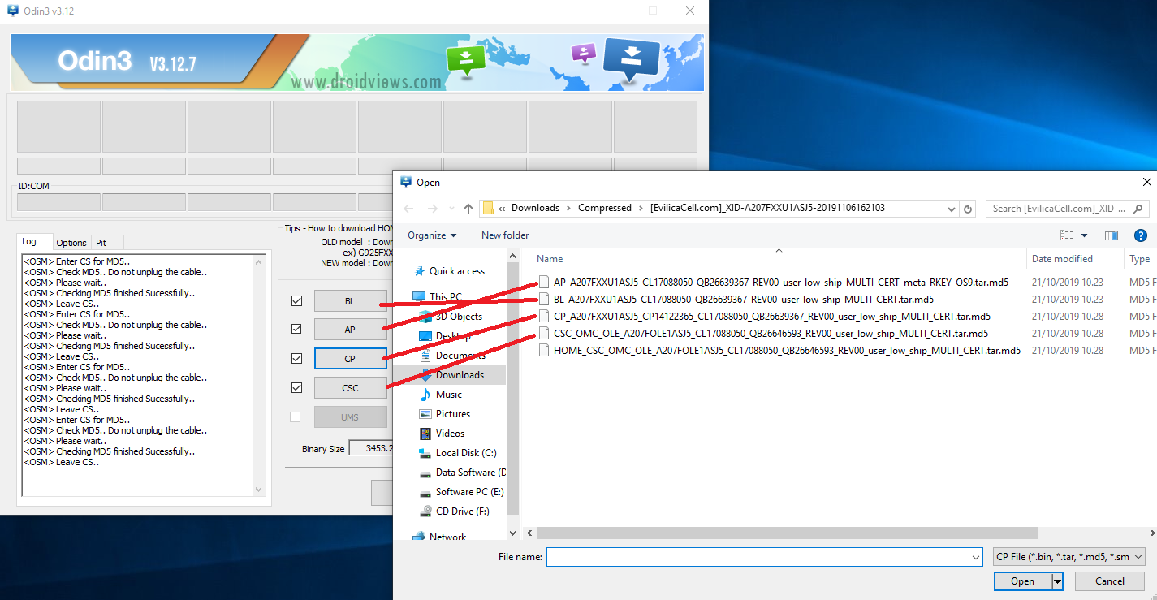Open the Desktop folder icon
1157x600 pixels.
pos(426,335)
